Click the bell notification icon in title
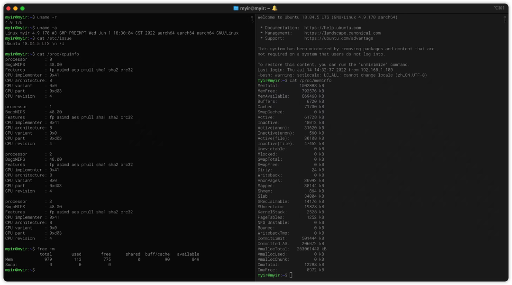Image resolution: width=512 pixels, height=285 pixels. (x=274, y=8)
